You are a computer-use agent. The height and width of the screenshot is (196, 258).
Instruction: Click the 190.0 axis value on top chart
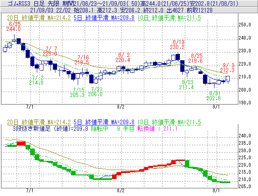click(245, 103)
